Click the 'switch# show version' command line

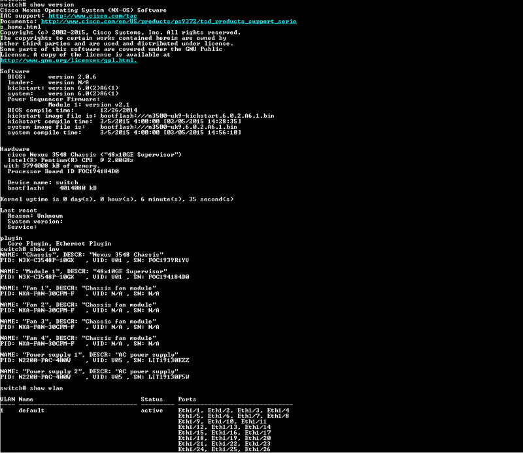(x=37, y=5)
